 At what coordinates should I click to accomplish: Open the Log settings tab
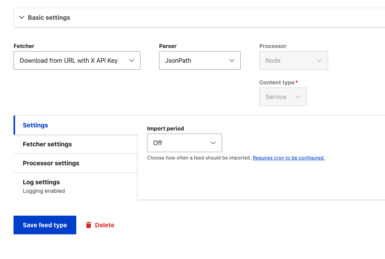pos(41,182)
